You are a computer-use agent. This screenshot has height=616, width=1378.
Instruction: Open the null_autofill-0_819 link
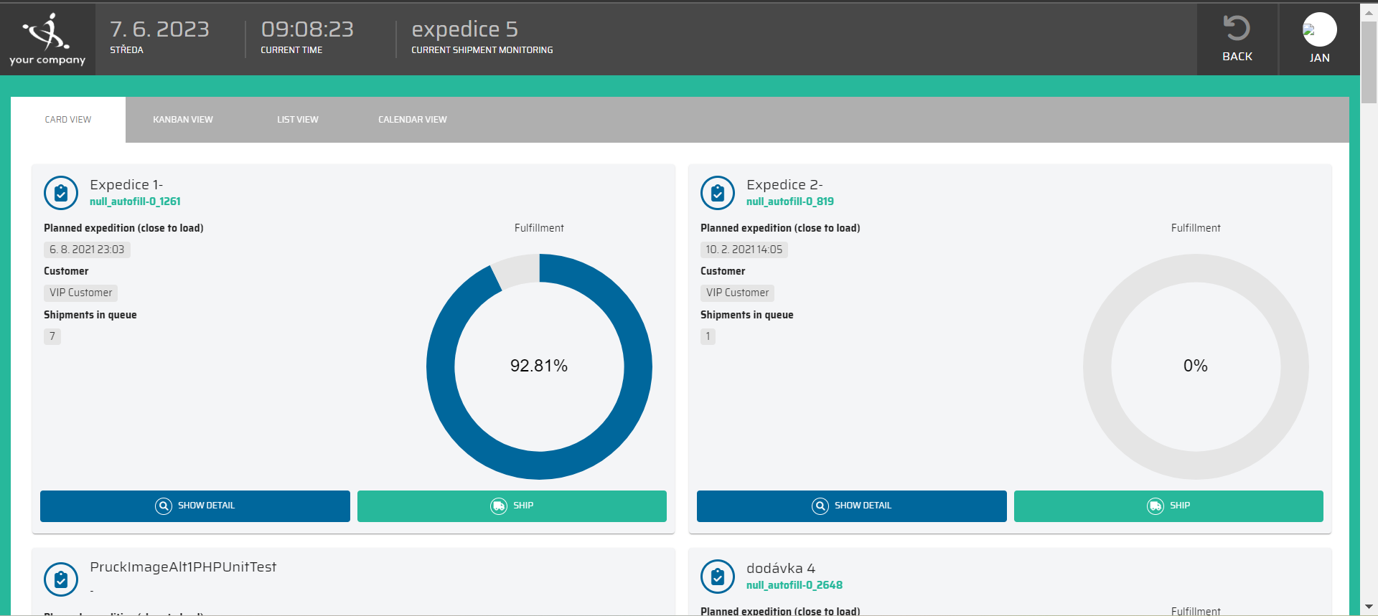click(790, 202)
